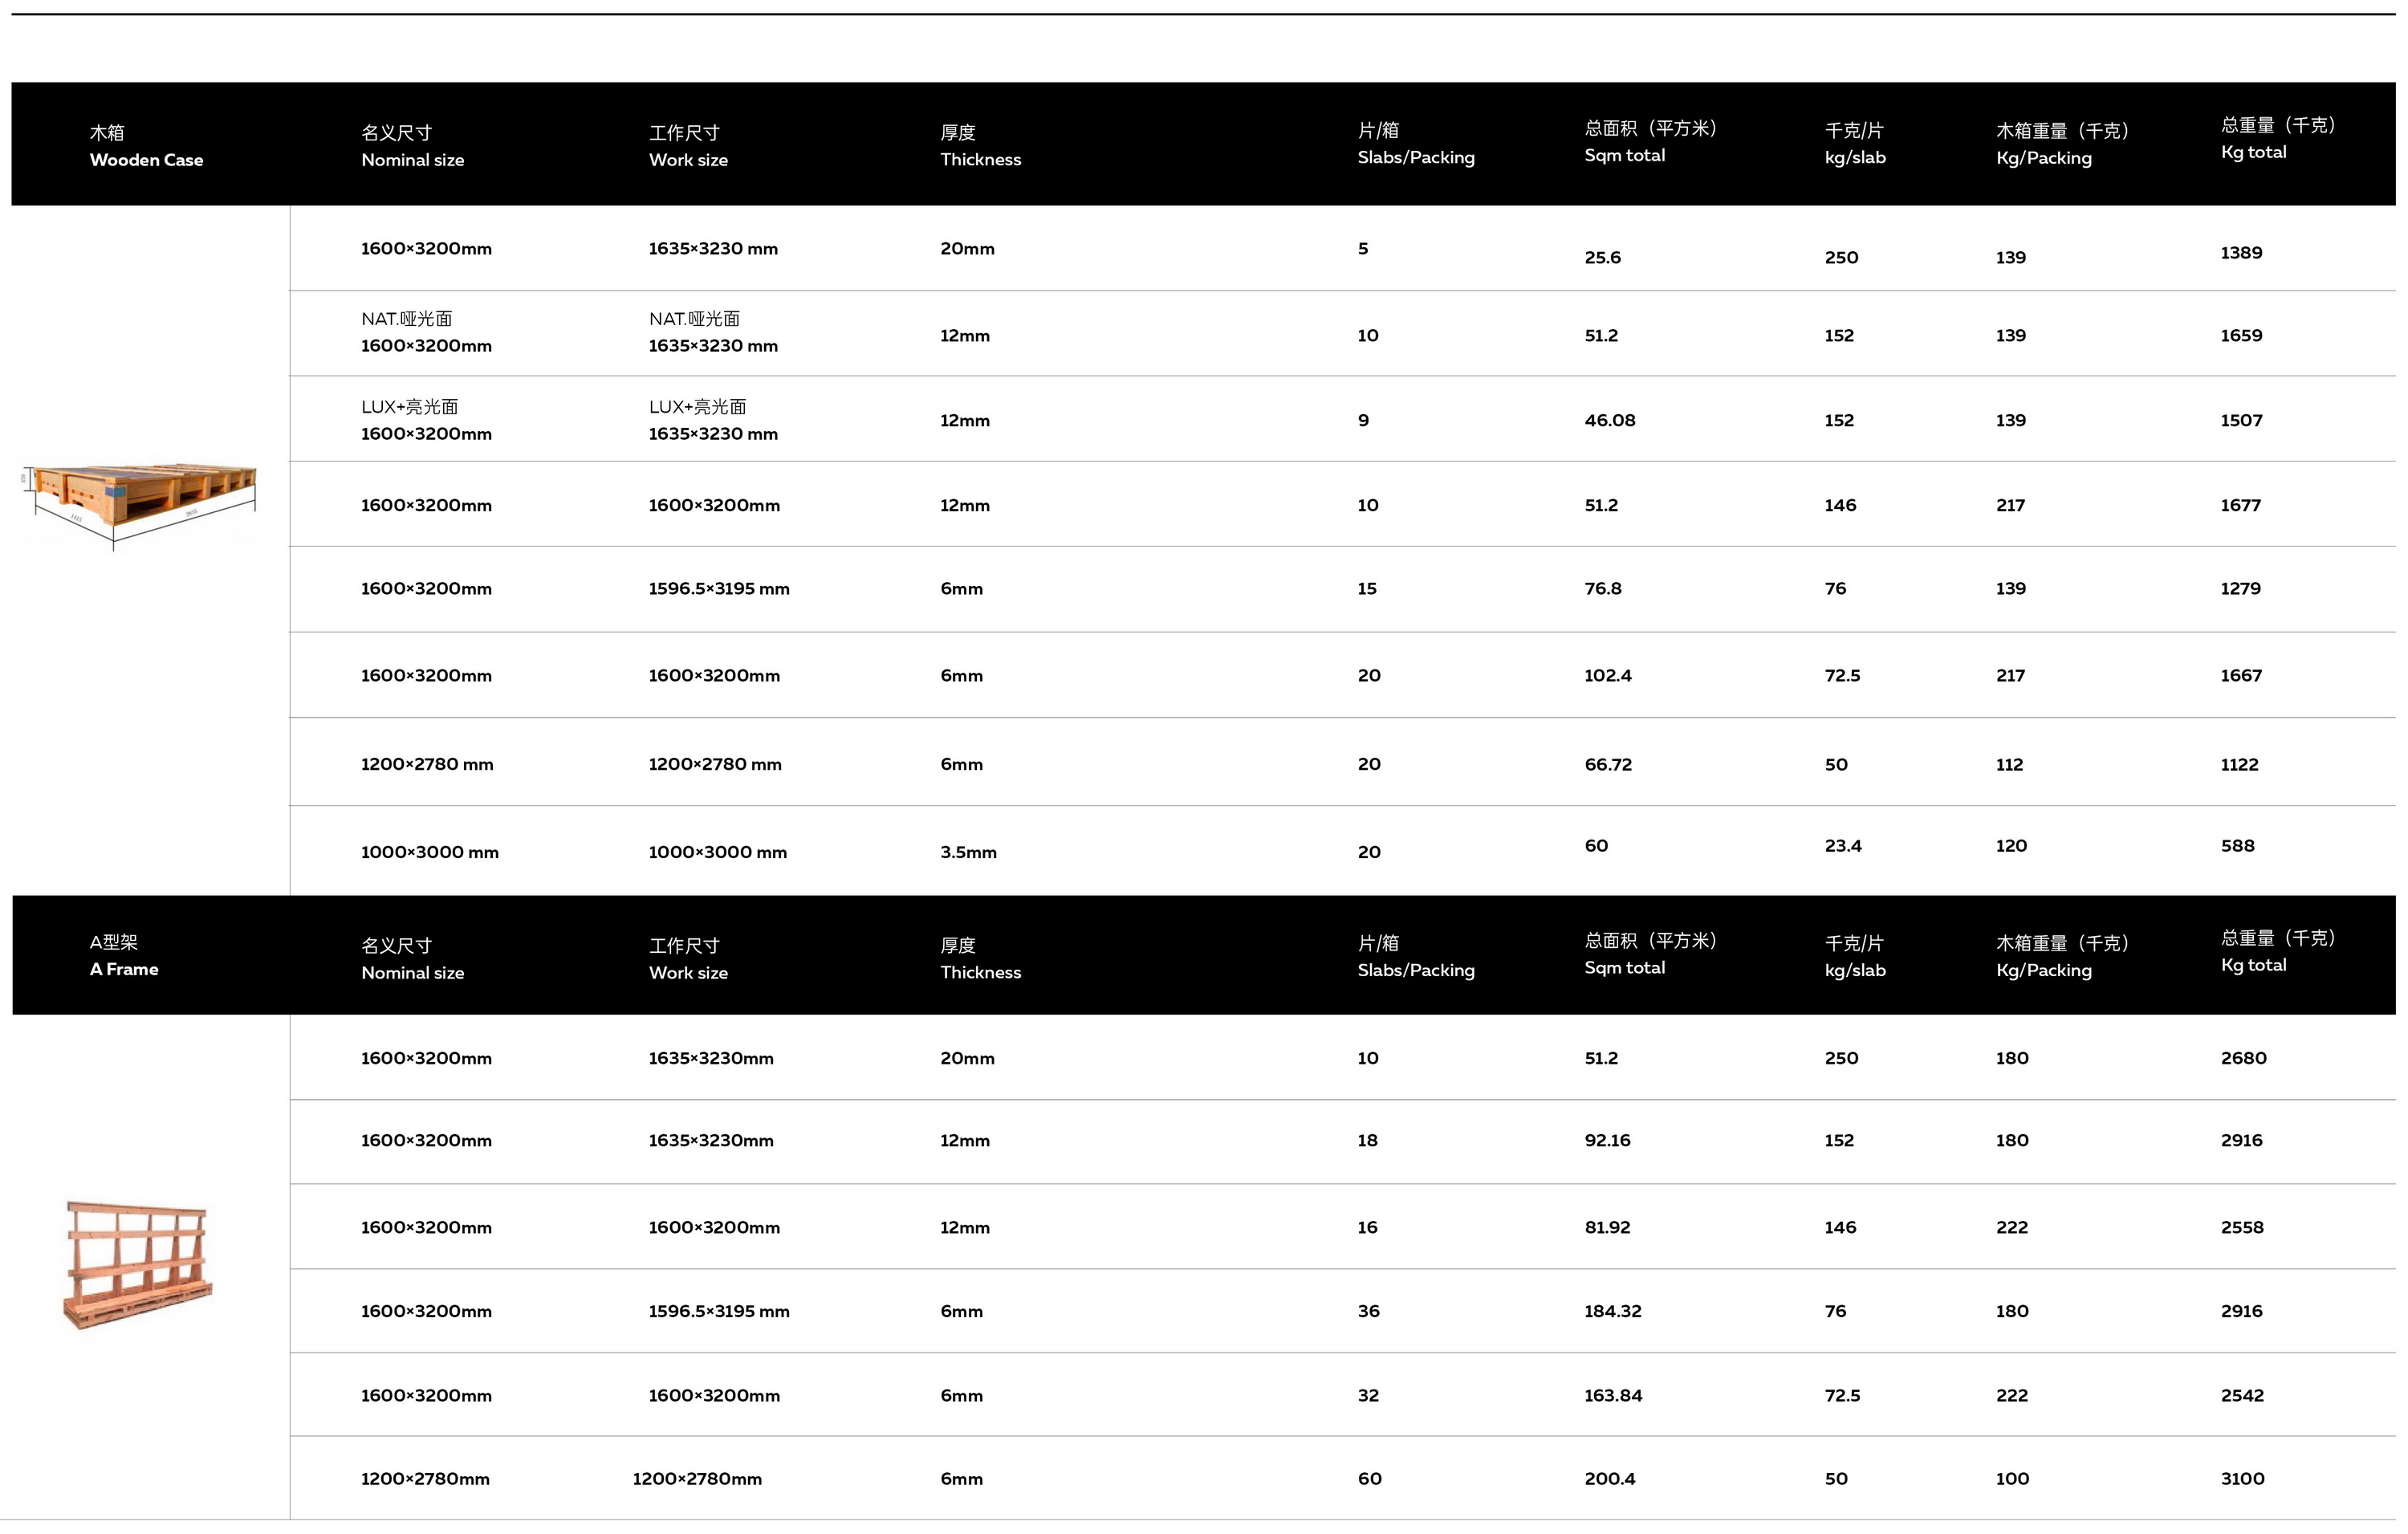
Task: Select the 46.08 Sqm total cell
Action: click(1610, 421)
